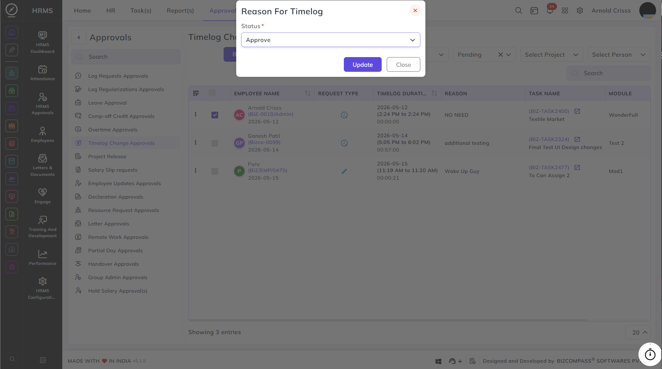The width and height of the screenshot is (662, 369).
Task: Select Overtime Approvals item
Action: (x=113, y=130)
